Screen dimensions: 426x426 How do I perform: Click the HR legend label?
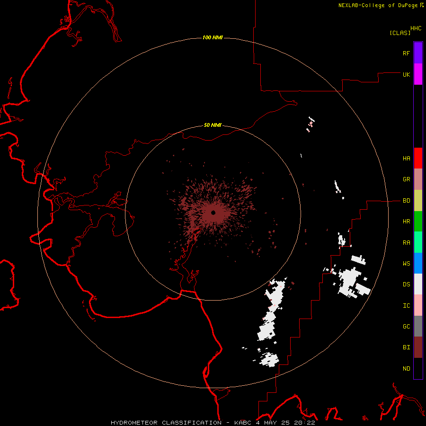(x=406, y=222)
